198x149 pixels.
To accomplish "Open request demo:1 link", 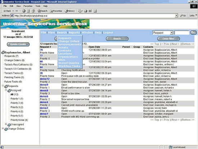I will pyautogui.click(x=44, y=114).
